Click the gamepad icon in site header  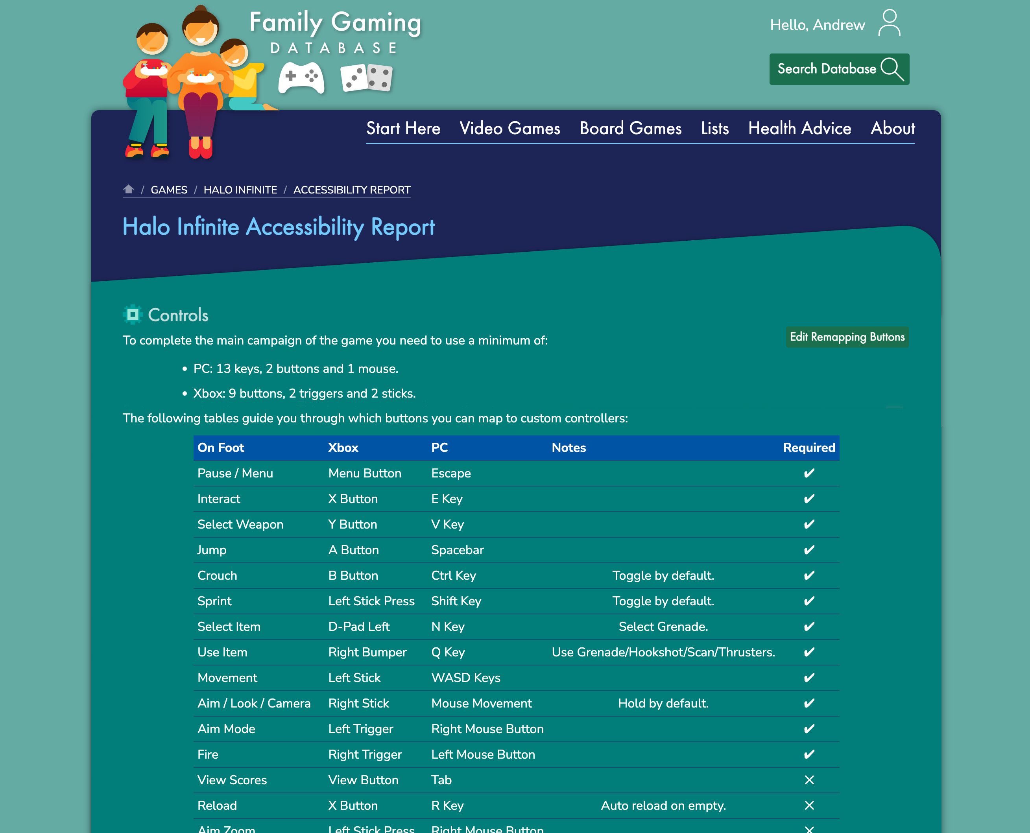pyautogui.click(x=301, y=77)
